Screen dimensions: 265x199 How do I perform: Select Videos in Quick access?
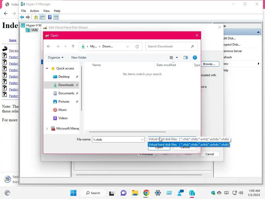(x=63, y=118)
